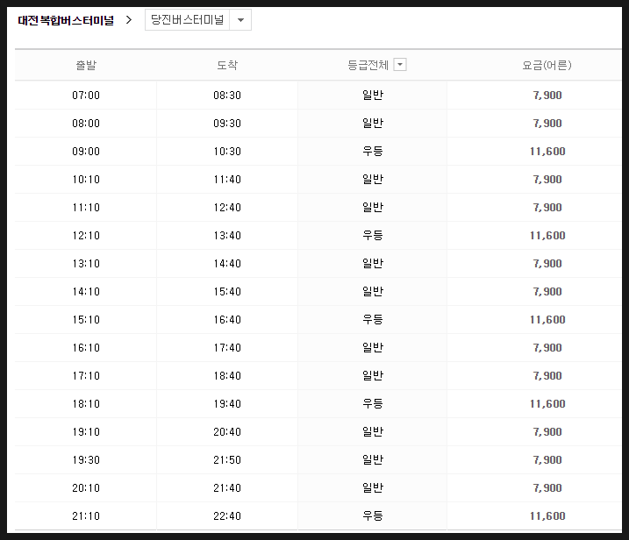Click the 11,600 fare for 15:10 departure
This screenshot has height=540, width=629.
point(547,319)
